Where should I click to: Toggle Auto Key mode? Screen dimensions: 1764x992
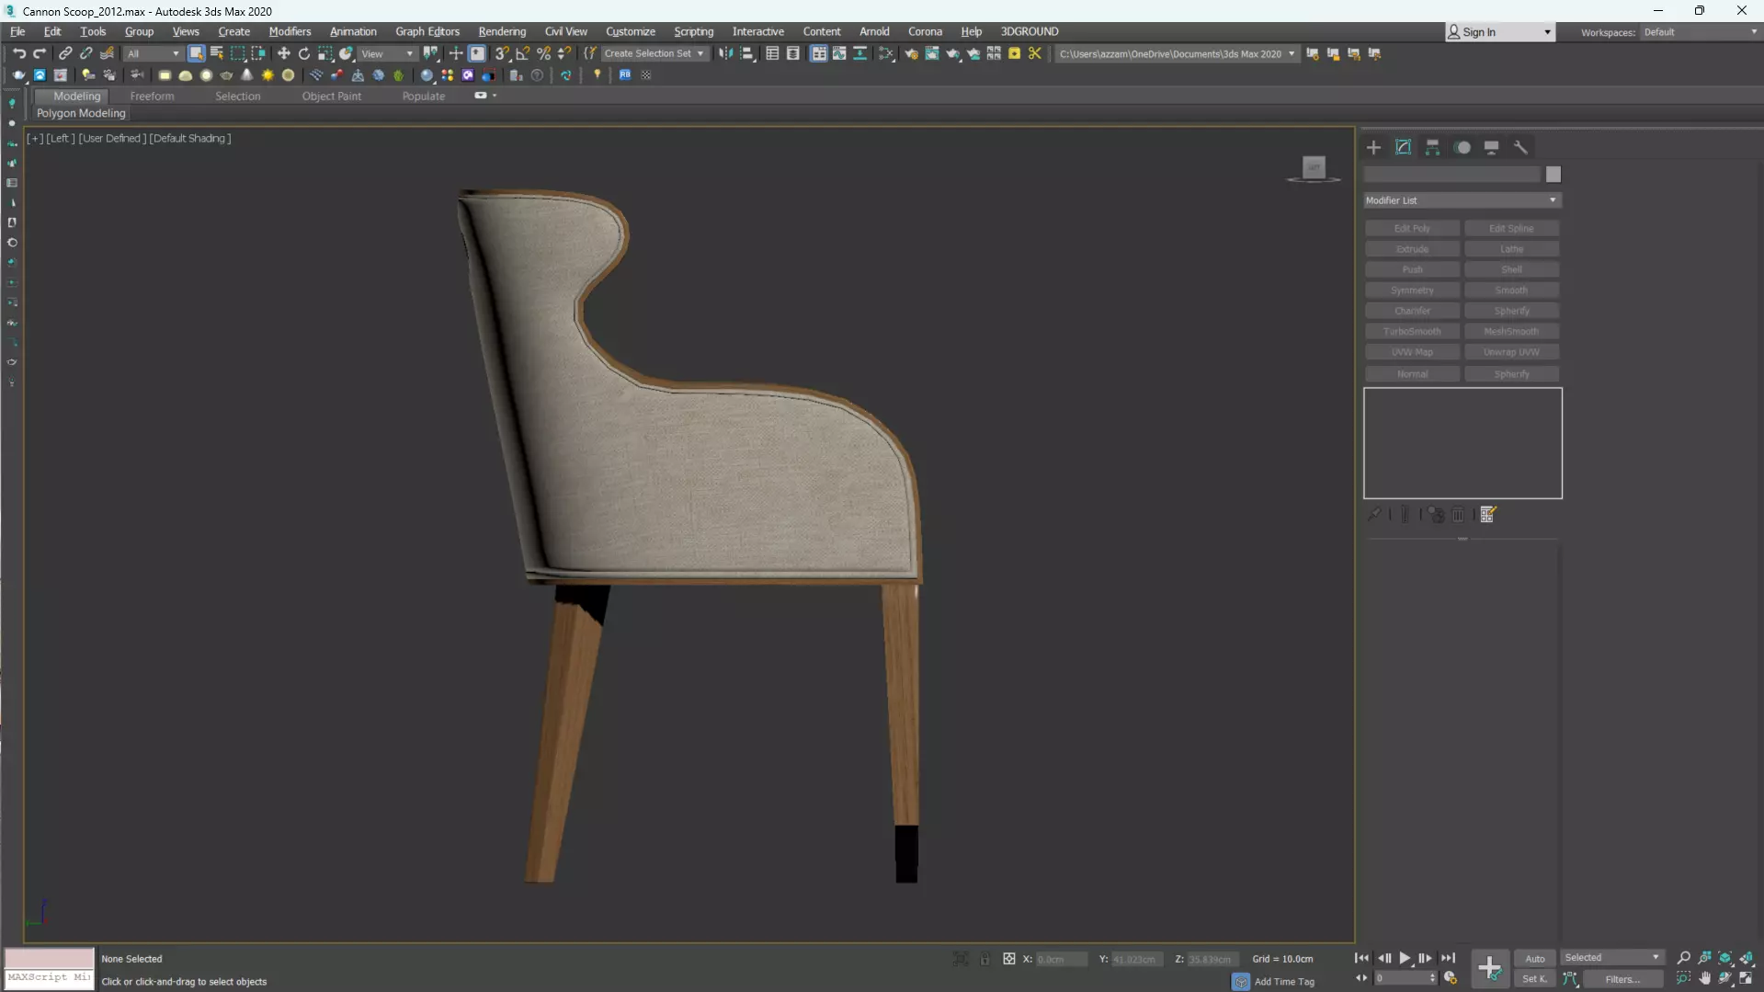point(1535,958)
